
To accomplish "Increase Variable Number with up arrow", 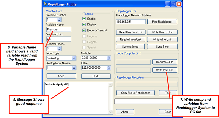I will (x=59, y=19).
